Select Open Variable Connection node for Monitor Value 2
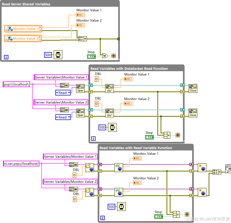Viewport: 231px width, 223px height. [89, 192]
